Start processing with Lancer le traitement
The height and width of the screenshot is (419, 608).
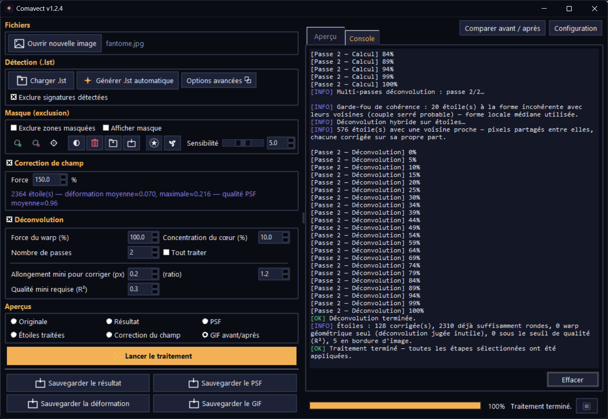coord(152,356)
